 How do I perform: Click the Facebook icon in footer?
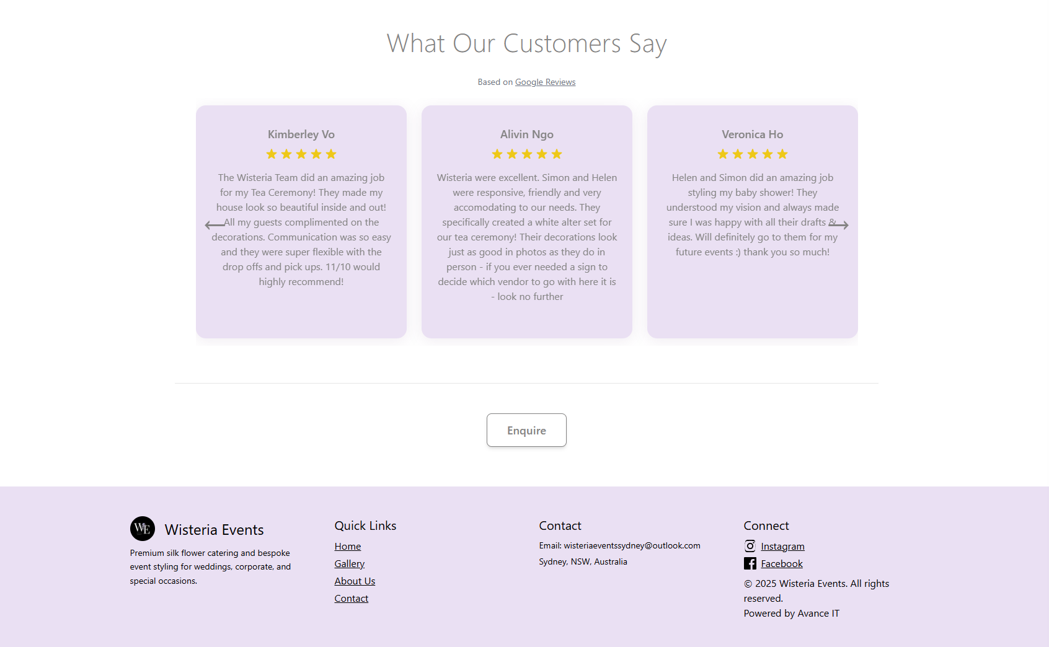tap(750, 563)
